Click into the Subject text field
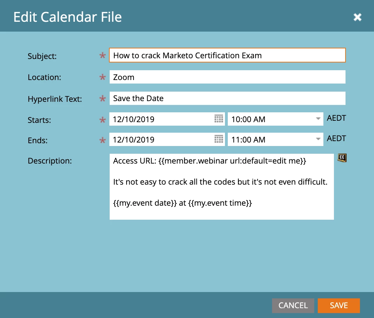 coord(227,55)
